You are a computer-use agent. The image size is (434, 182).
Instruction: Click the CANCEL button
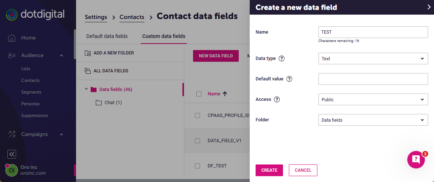coord(303,170)
